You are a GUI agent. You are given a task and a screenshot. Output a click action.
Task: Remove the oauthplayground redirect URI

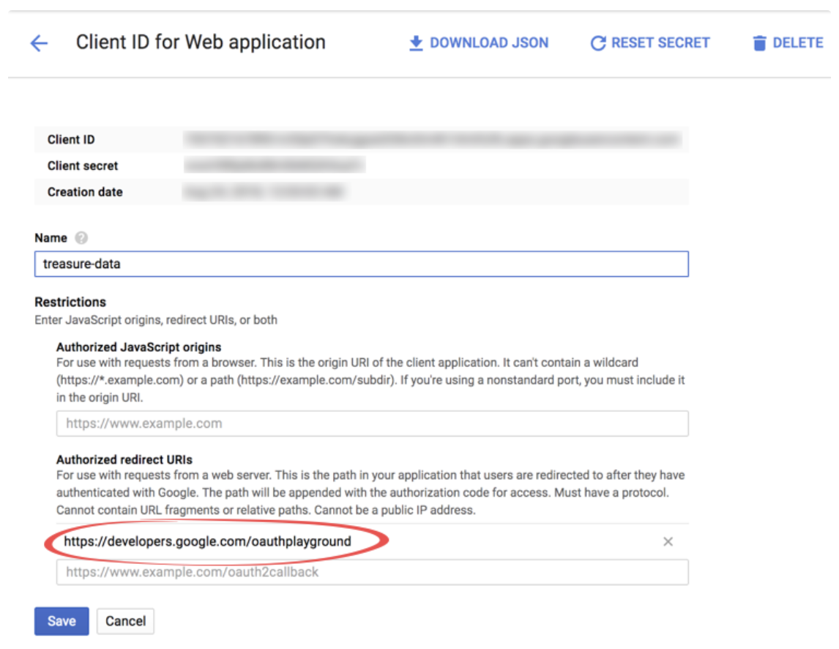tap(668, 542)
